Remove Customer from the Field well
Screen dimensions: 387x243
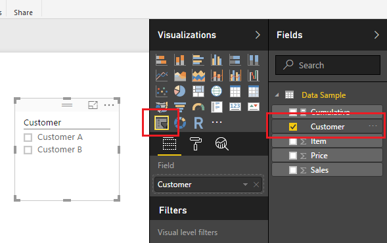click(256, 185)
